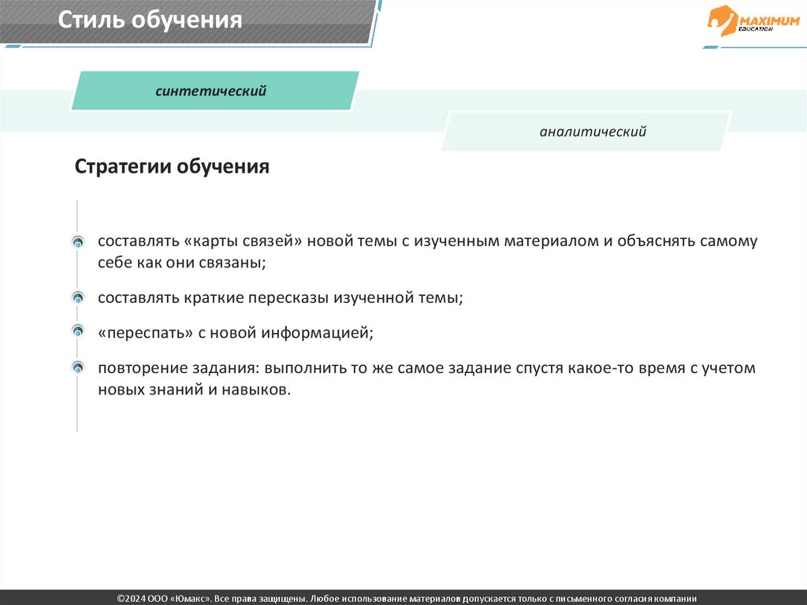
Task: Click «составлять краткие пересказы изученной темы;»
Action: click(x=281, y=298)
